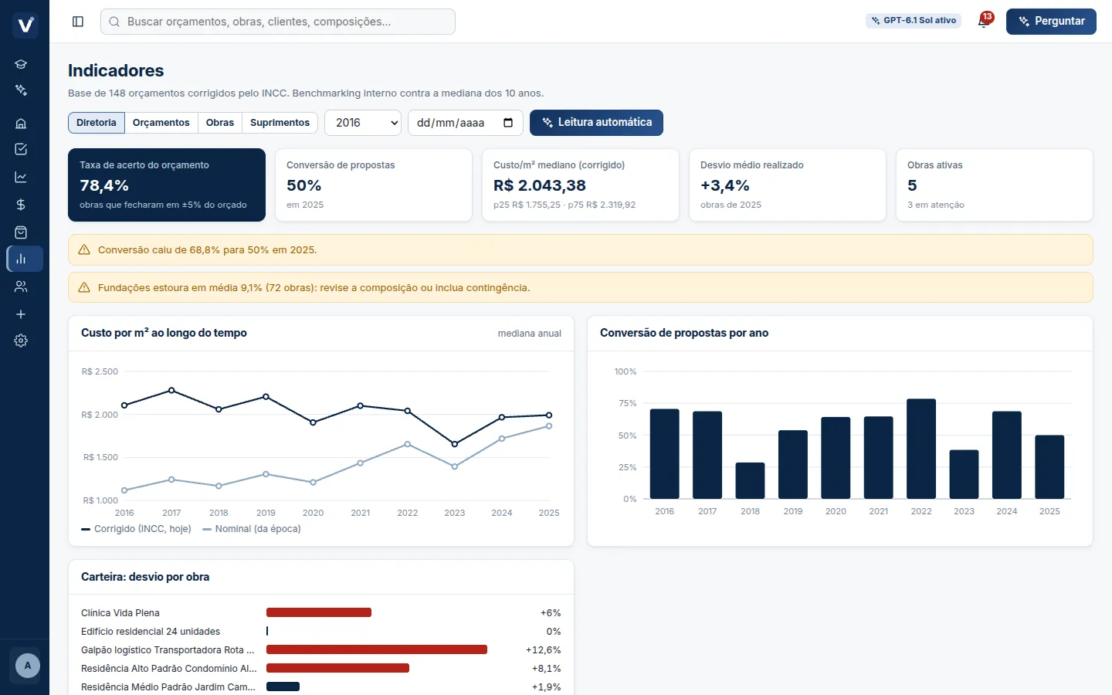Click the 2018 conversion bar

[x=750, y=480]
